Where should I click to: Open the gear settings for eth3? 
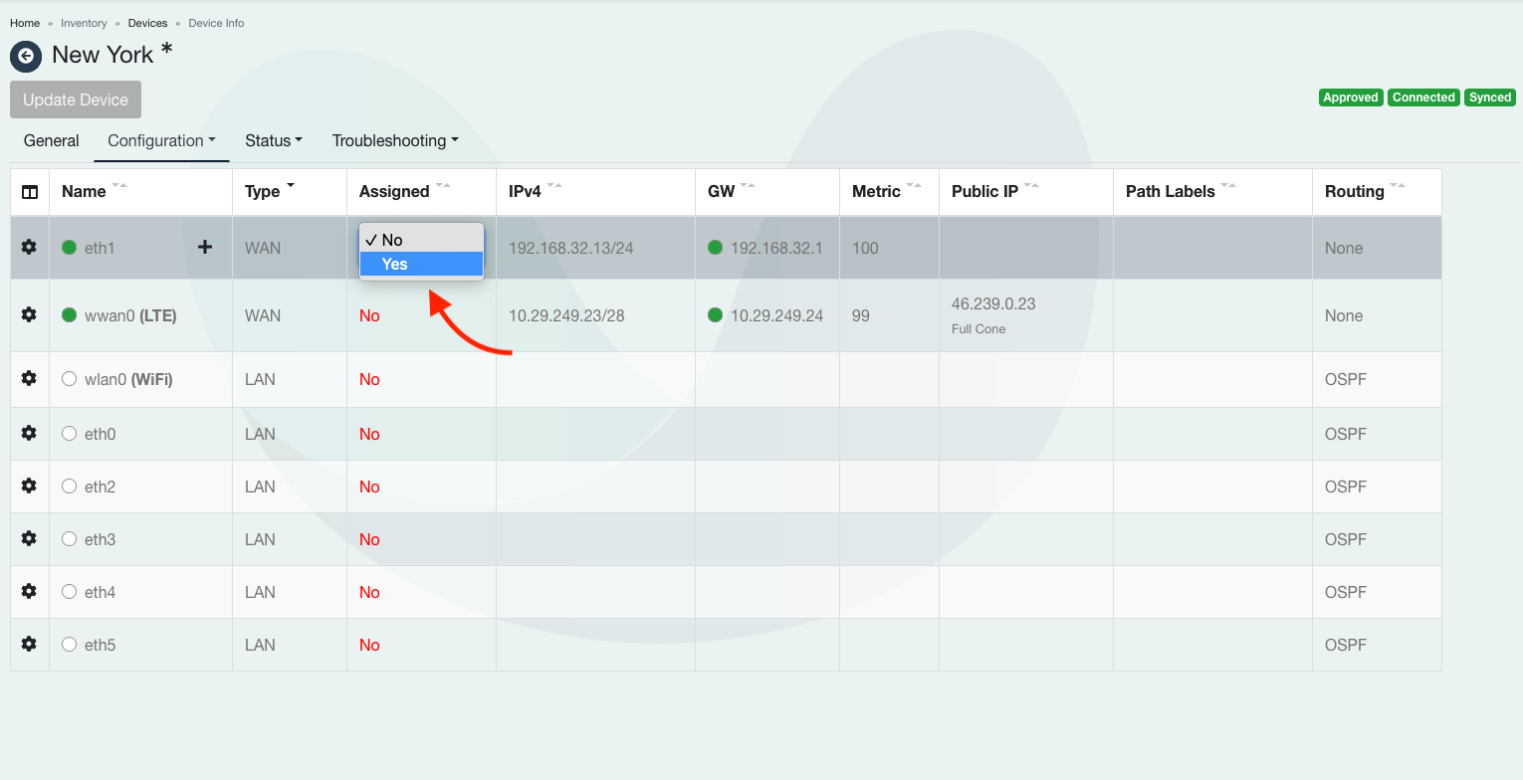point(29,538)
